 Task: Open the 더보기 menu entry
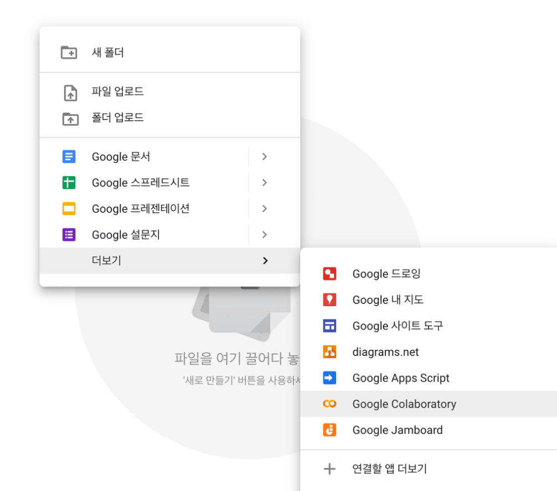(x=170, y=261)
